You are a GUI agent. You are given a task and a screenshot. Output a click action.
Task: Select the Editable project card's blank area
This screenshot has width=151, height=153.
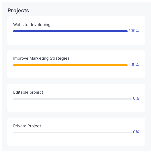(x=76, y=106)
